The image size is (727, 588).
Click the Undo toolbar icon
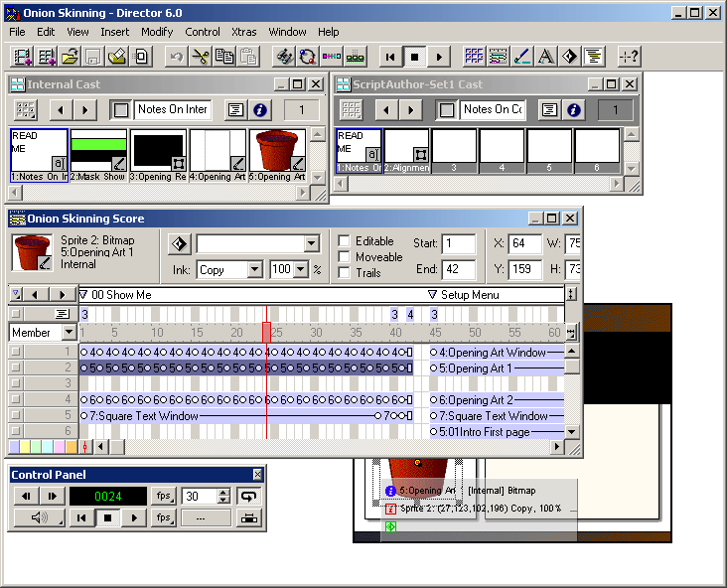[177, 57]
